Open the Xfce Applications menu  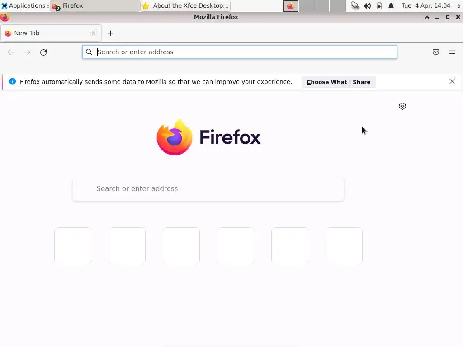(x=24, y=5)
